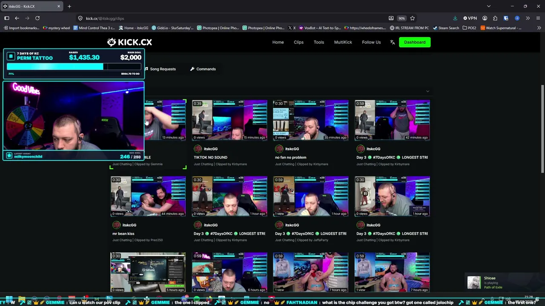Screen dimensions: 545x306
Task: Open Clips navigation item
Action: (x=298, y=42)
